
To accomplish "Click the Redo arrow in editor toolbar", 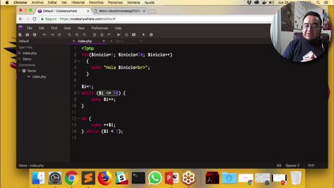I will tap(52, 34).
